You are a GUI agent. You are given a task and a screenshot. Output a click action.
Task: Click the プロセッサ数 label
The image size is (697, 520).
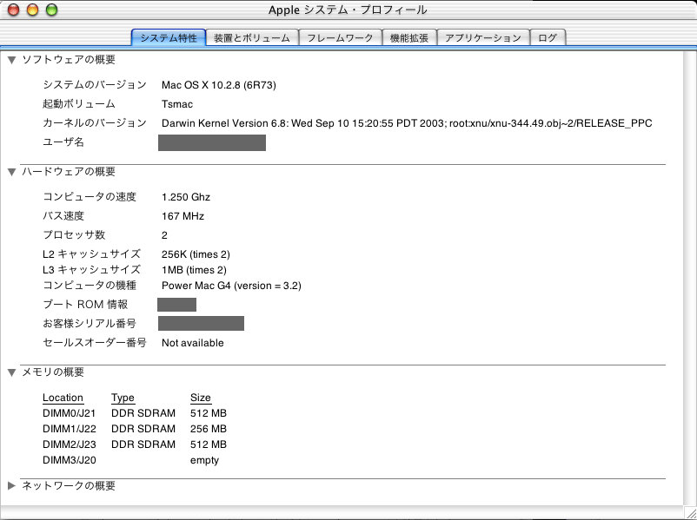[x=74, y=235]
